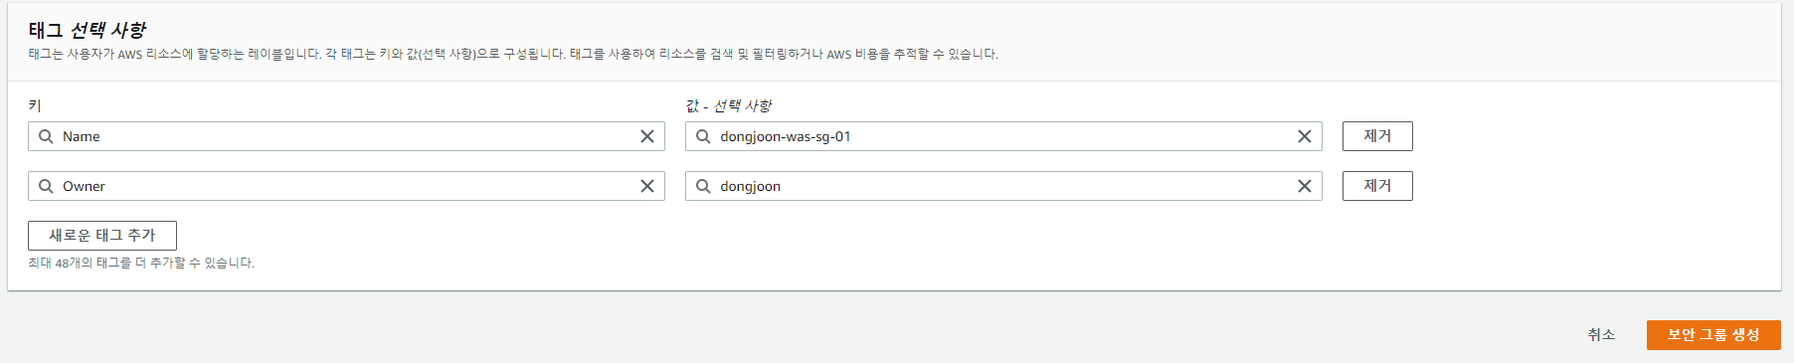Focus the Name key input

pos(346,136)
